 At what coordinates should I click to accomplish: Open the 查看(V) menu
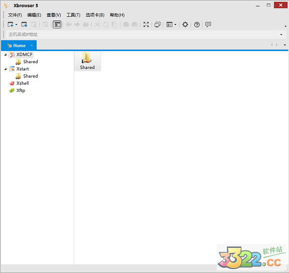[53, 15]
